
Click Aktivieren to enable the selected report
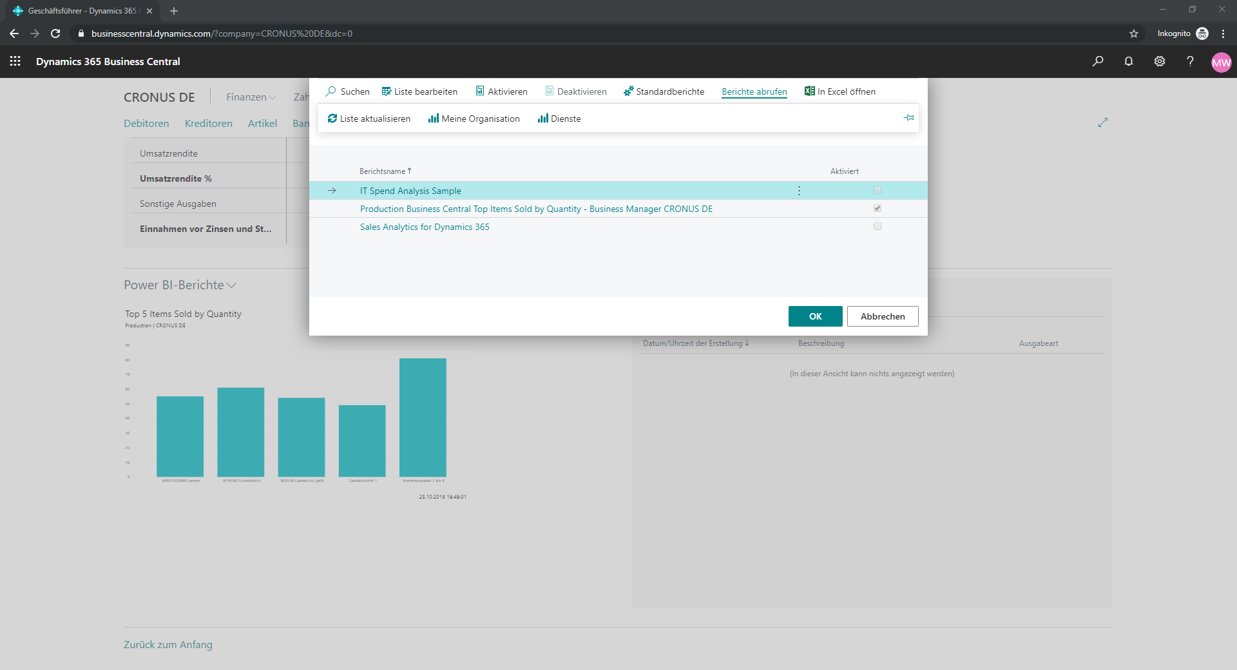[501, 91]
